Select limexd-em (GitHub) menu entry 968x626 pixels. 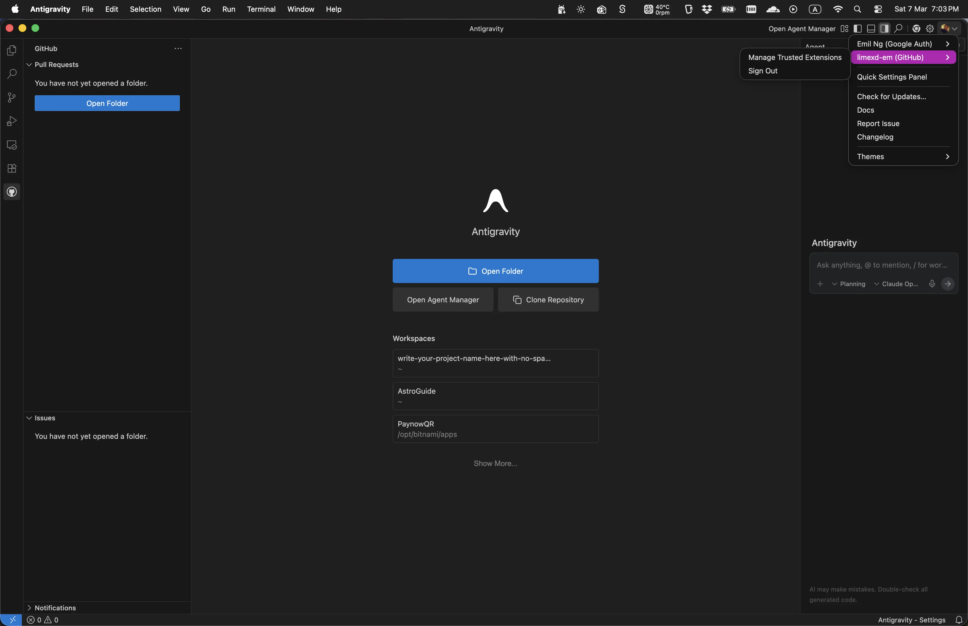[x=903, y=57]
